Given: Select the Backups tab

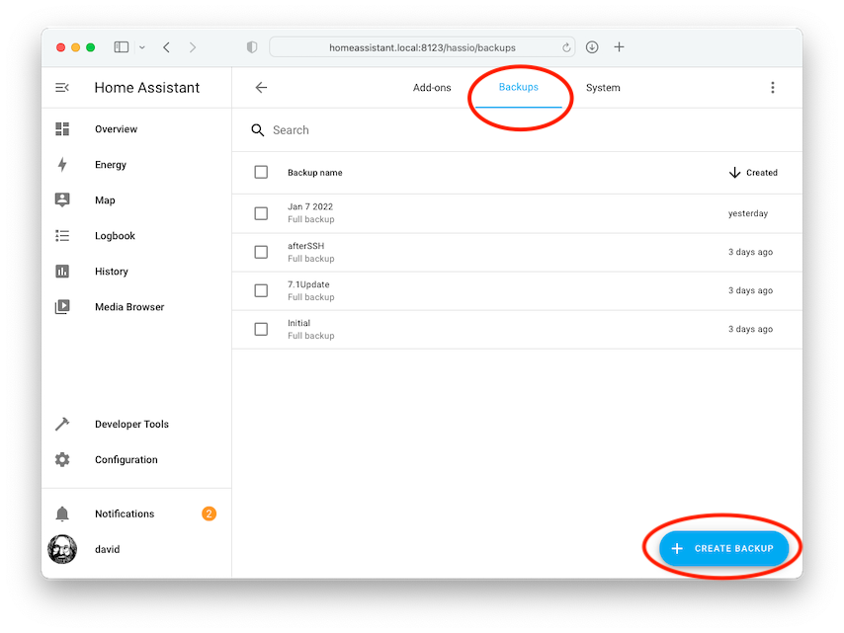Looking at the screenshot, I should (518, 88).
